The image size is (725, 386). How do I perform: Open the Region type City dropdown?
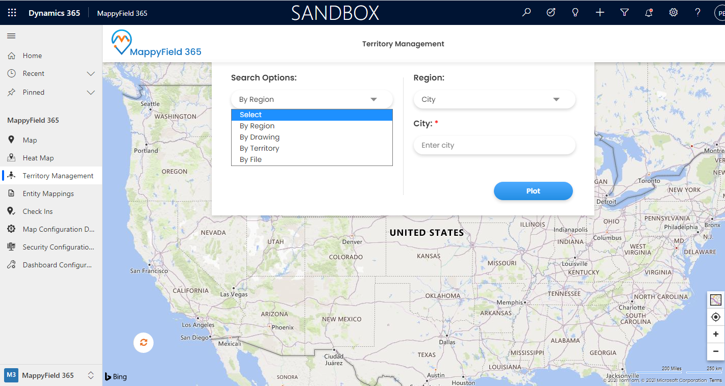494,99
